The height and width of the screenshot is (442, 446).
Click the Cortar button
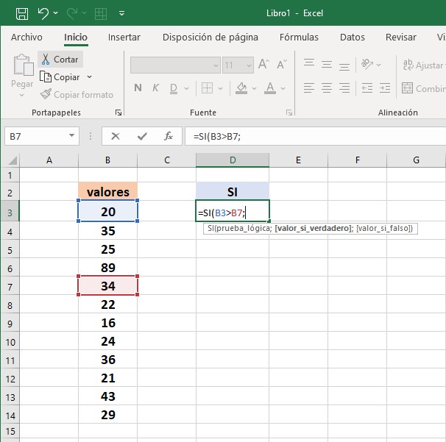click(60, 59)
